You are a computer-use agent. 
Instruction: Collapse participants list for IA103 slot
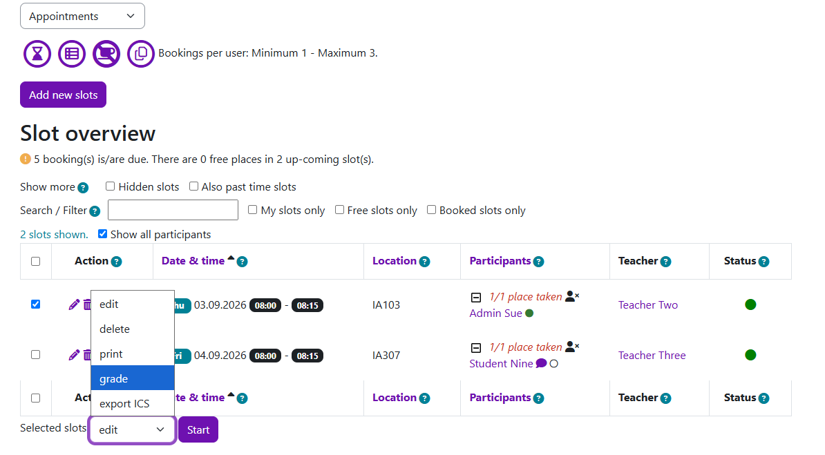[475, 298]
